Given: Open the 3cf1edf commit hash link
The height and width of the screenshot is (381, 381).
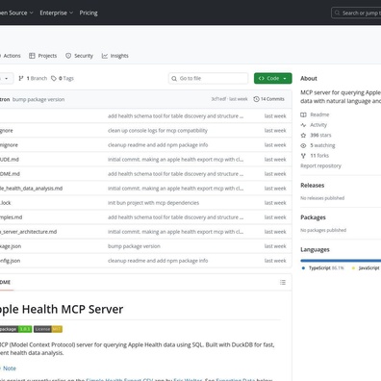Looking at the screenshot, I should pyautogui.click(x=218, y=99).
